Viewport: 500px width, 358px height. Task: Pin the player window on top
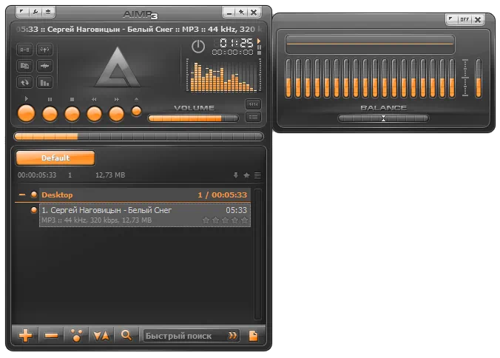click(x=241, y=13)
